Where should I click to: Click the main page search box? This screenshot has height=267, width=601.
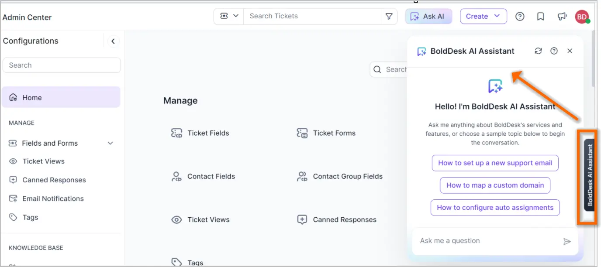tap(389, 69)
